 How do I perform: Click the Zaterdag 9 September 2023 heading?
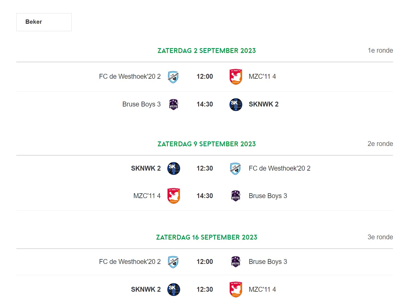pos(207,144)
